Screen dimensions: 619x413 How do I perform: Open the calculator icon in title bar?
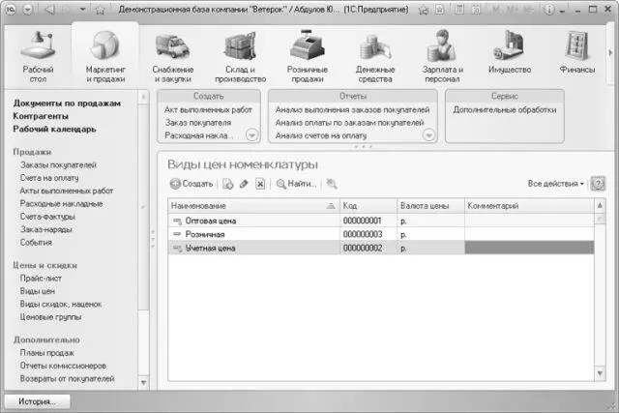[458, 10]
